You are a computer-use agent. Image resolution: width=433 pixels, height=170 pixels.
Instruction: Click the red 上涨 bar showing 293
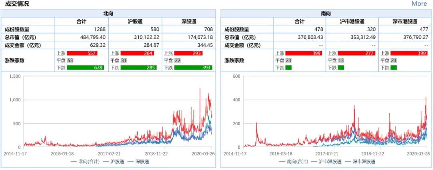188,53
